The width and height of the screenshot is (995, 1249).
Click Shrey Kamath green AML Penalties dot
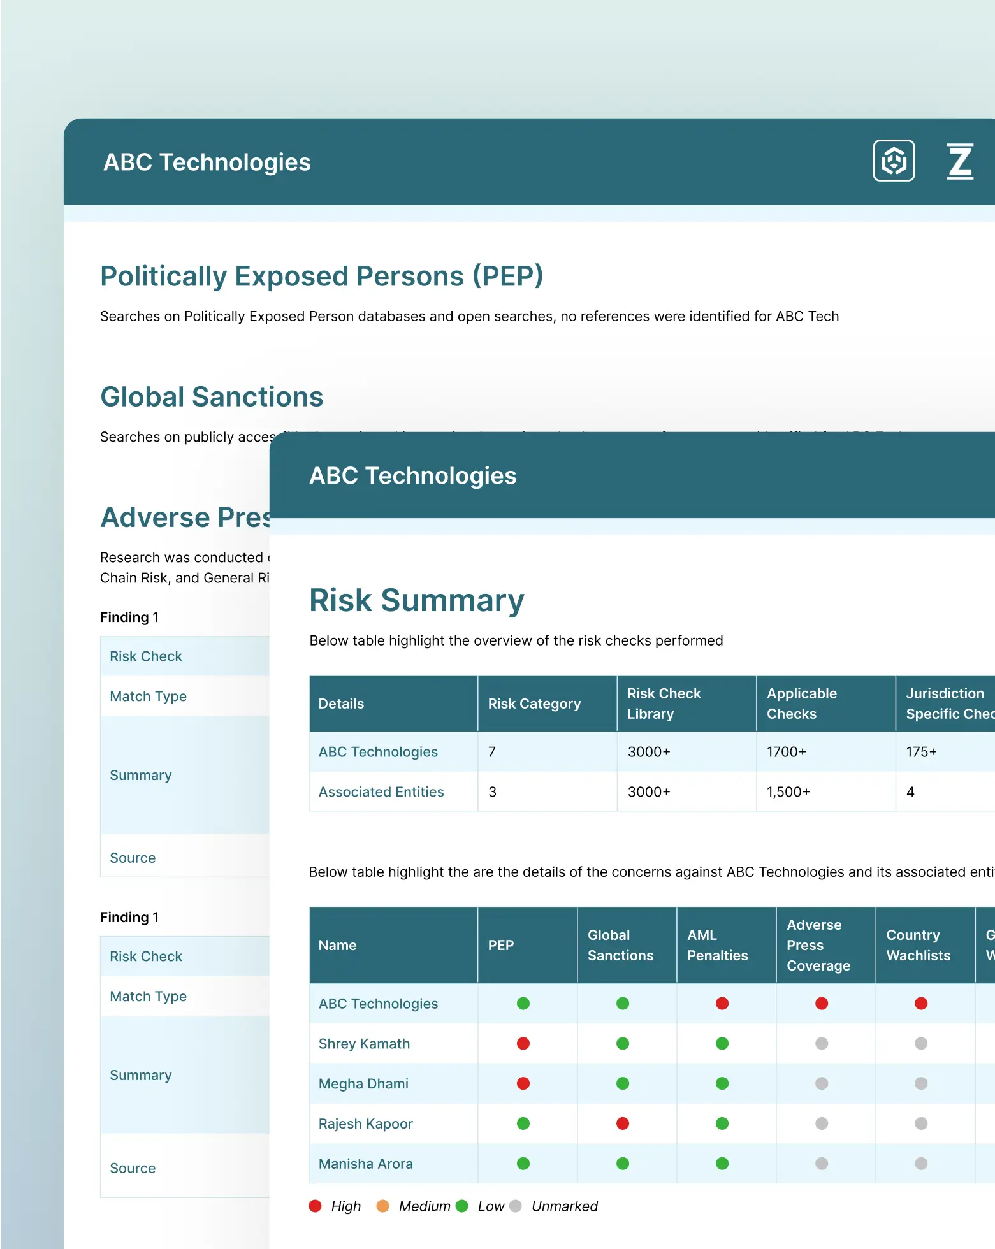722,1043
